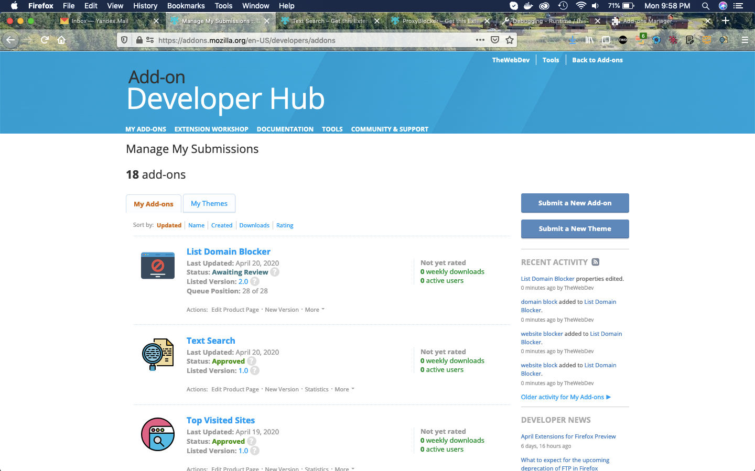Click Submit a New Add-on button

[575, 203]
